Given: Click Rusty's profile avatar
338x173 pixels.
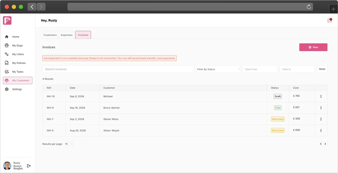Looking at the screenshot, I should click(7, 166).
